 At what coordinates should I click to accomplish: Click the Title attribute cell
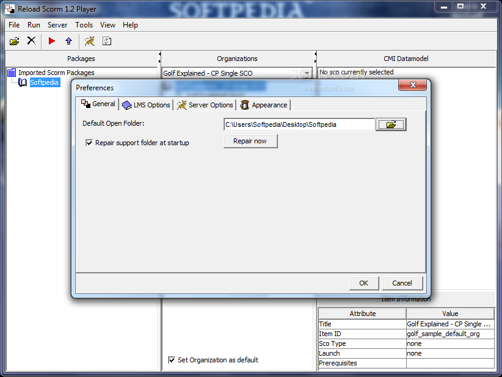click(x=362, y=324)
